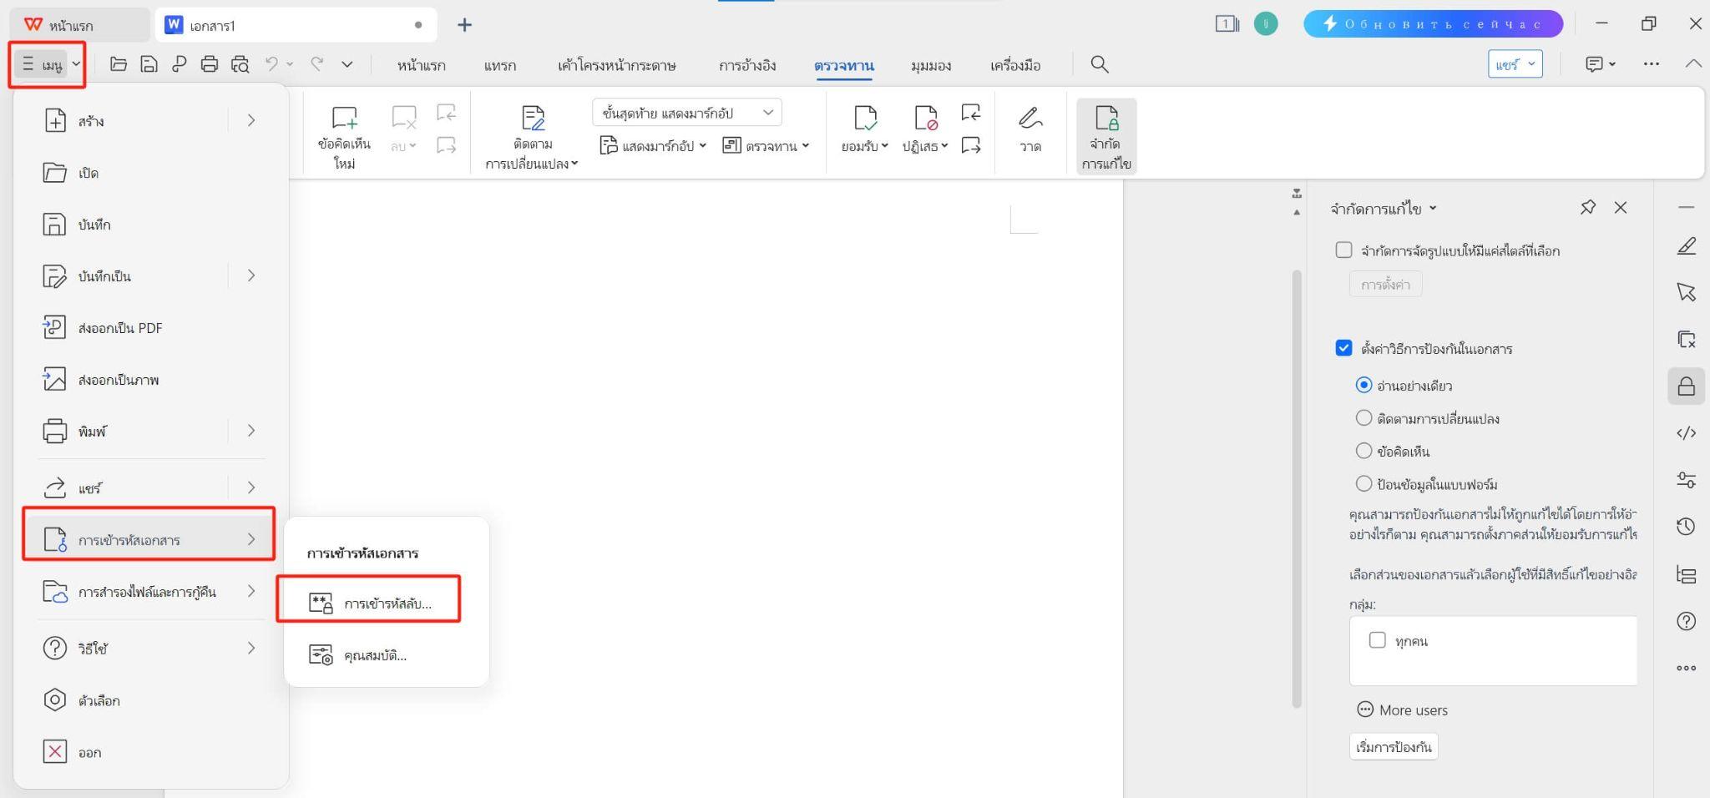Click the print icon in quick access toolbar

[210, 64]
